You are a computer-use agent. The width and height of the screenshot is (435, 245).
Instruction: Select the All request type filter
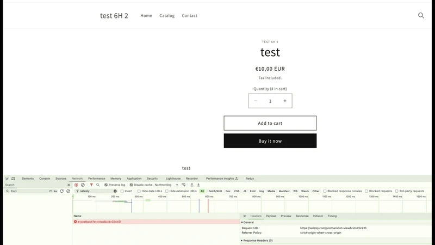[202, 191]
